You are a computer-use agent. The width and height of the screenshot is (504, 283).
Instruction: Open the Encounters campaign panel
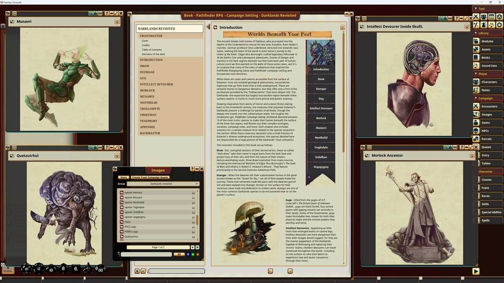(489, 106)
